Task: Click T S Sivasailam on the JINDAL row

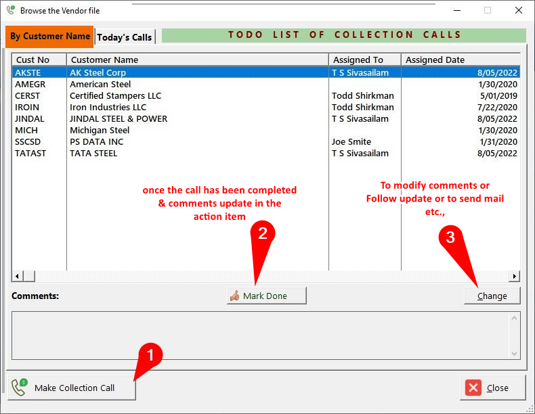Action: pyautogui.click(x=360, y=119)
